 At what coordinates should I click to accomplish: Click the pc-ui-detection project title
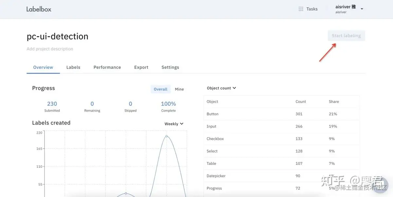58,36
